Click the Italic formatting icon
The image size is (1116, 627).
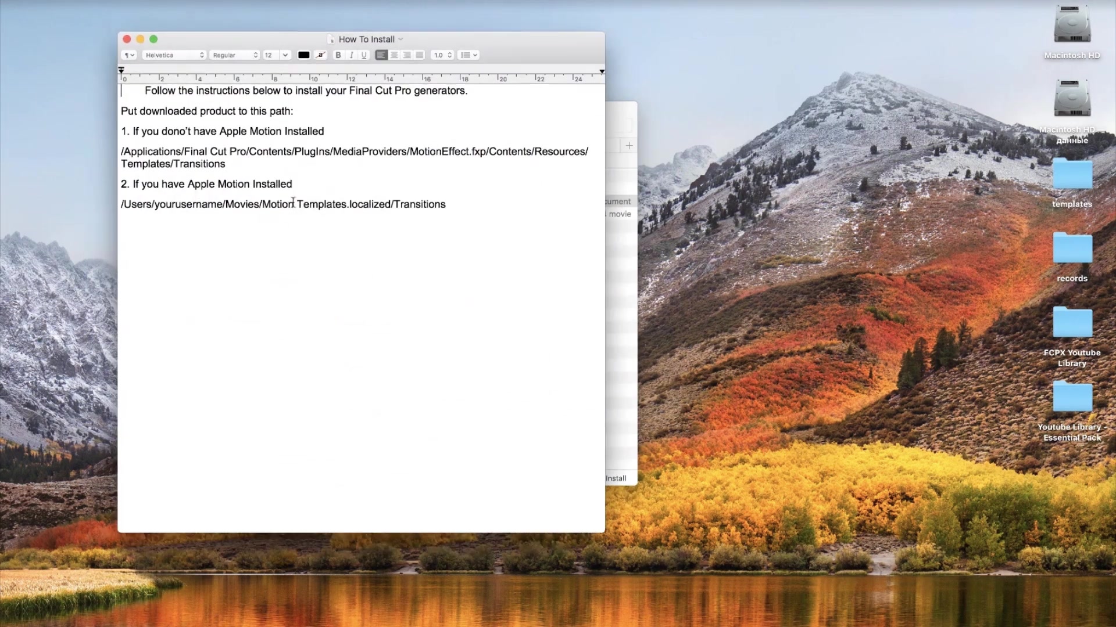(x=351, y=55)
